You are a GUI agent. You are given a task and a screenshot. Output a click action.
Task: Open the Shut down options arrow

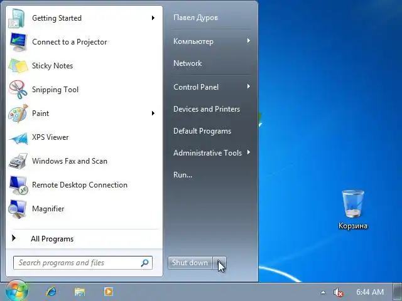[x=220, y=263]
